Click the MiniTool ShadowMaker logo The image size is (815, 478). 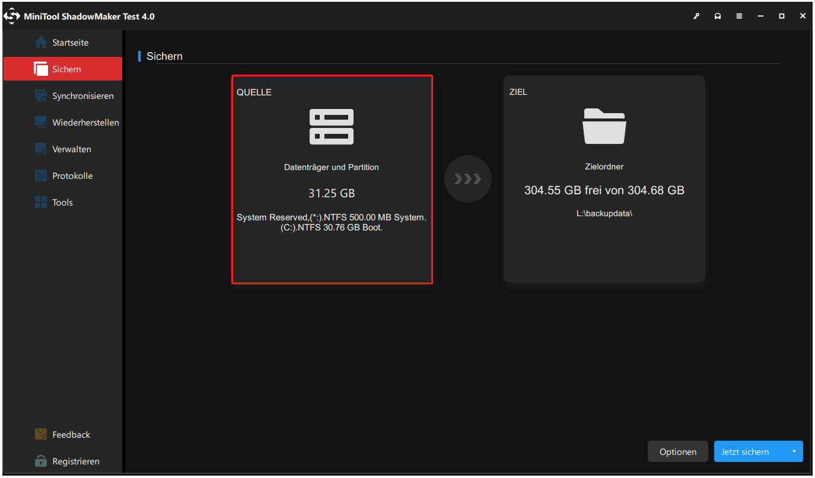(12, 16)
